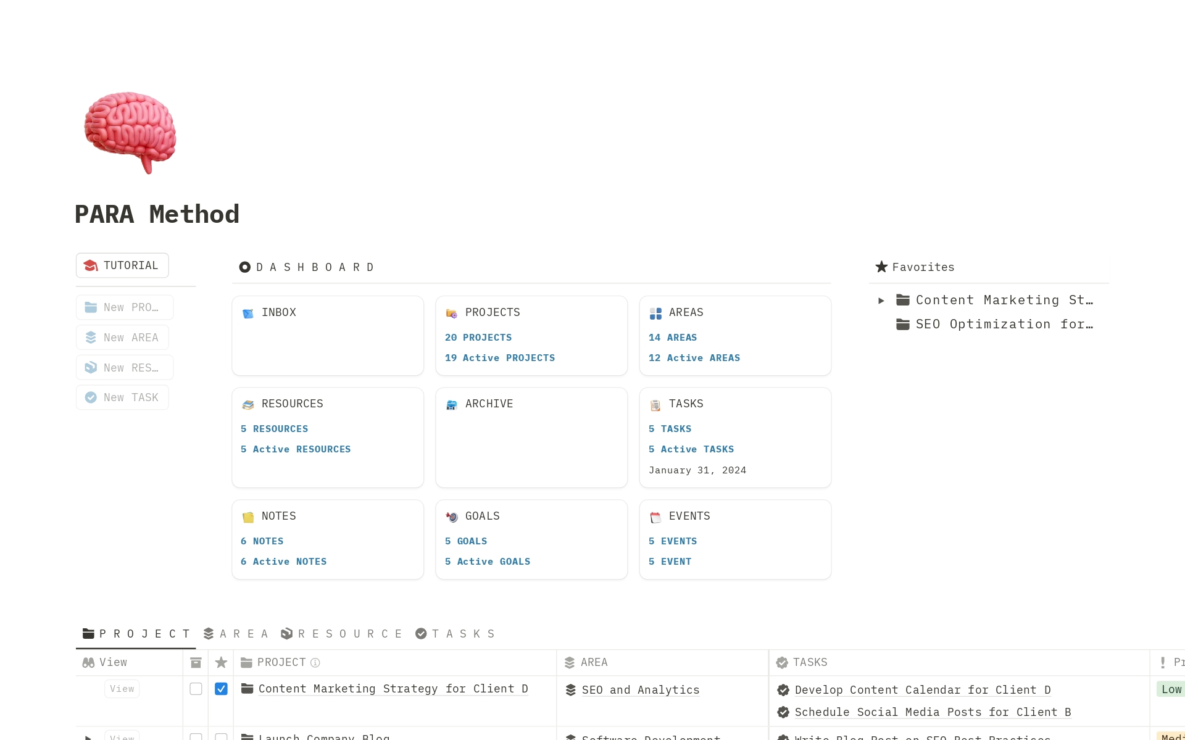Select the PROJECT tab
Screen dimensions: 1185x740
click(136, 634)
